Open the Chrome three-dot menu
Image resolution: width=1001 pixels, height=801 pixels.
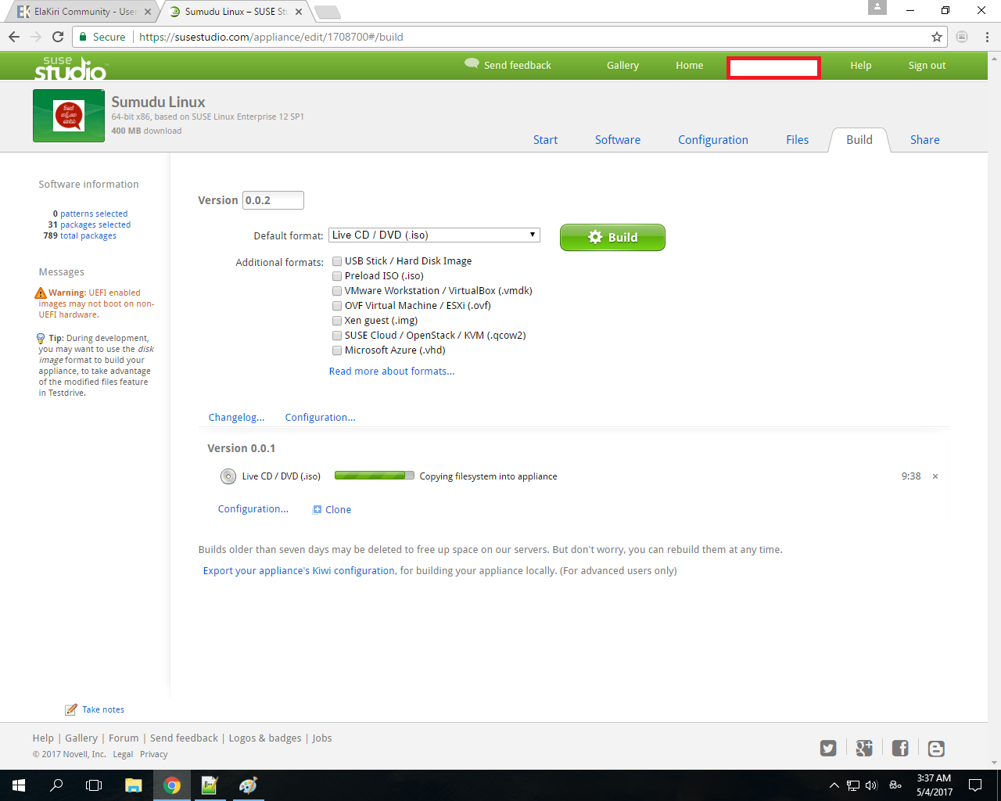point(987,37)
